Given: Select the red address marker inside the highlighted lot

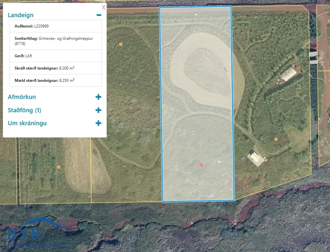Looking at the screenshot, I should tap(201, 165).
